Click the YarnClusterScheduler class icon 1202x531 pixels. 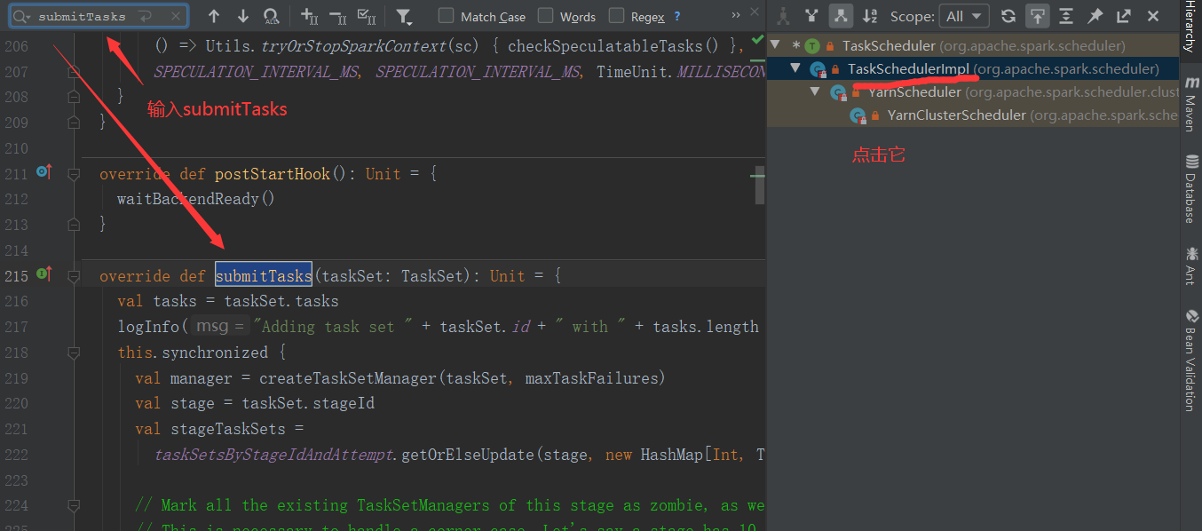pyautogui.click(x=858, y=115)
